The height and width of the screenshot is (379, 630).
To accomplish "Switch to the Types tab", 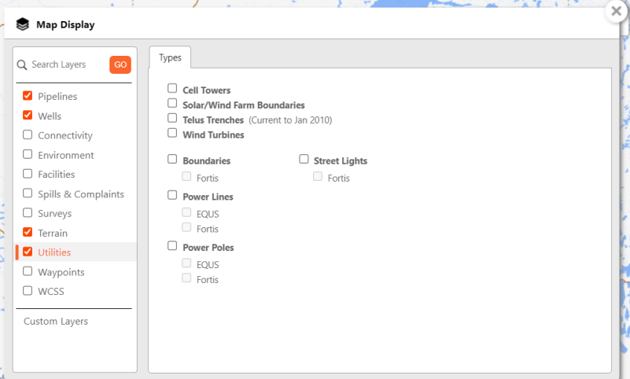I will click(170, 57).
